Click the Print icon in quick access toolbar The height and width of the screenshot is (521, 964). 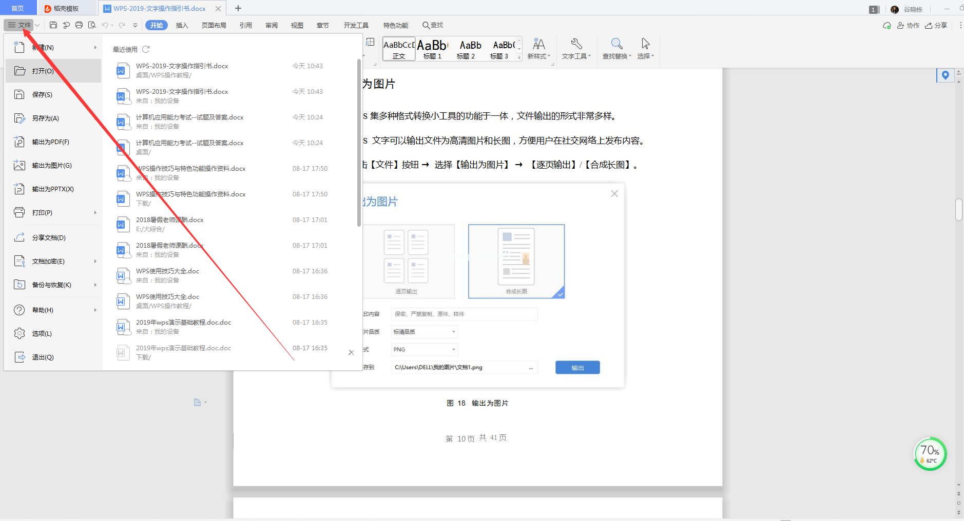[79, 25]
